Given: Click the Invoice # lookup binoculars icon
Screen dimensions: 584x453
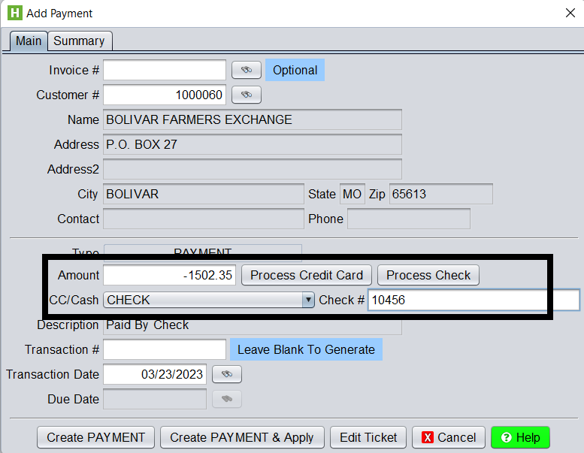Looking at the screenshot, I should (246, 70).
